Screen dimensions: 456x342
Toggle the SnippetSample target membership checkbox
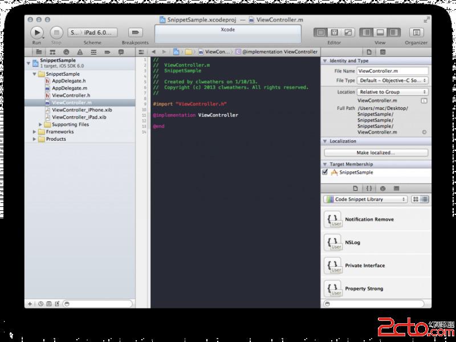tap(325, 172)
